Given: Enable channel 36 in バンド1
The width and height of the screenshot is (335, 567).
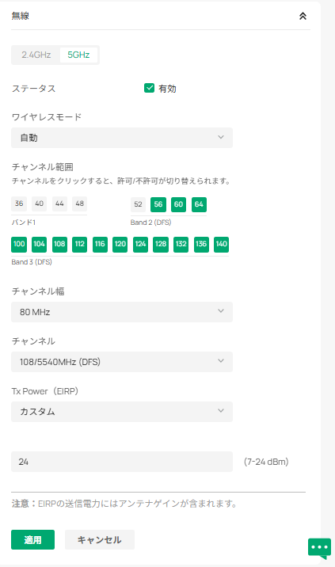Looking at the screenshot, I should tap(19, 204).
